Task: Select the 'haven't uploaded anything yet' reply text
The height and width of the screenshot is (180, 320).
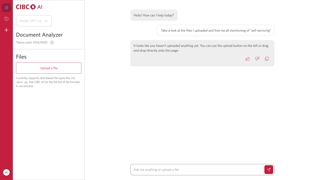Action: coord(201,48)
